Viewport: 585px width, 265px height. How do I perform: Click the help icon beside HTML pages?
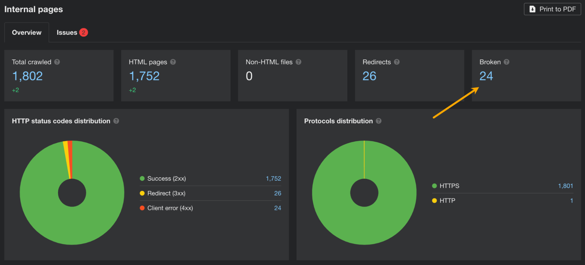coord(173,62)
